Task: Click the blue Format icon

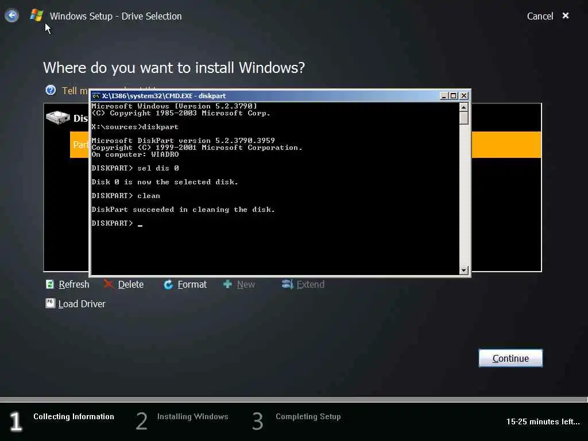Action: 168,285
